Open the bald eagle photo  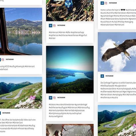pyautogui.click(x=117, y=52)
